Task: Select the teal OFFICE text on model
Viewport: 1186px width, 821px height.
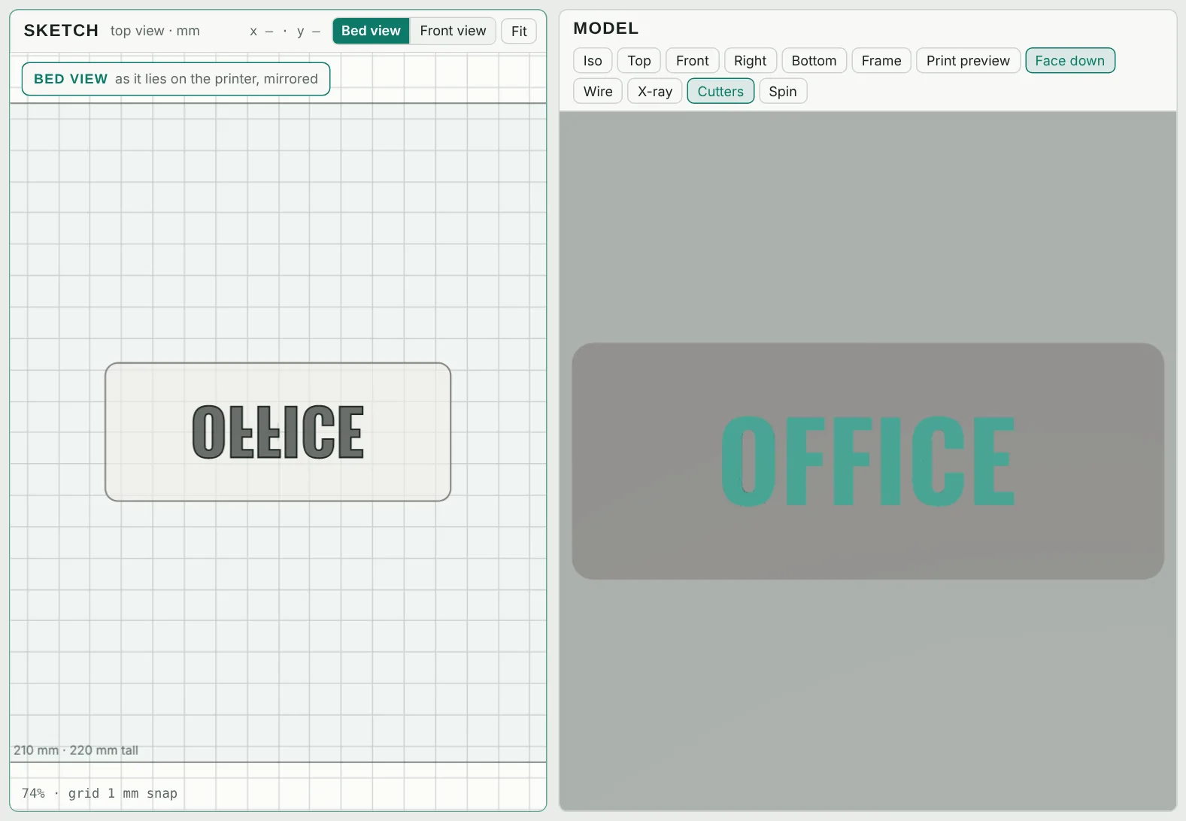Action: point(868,461)
